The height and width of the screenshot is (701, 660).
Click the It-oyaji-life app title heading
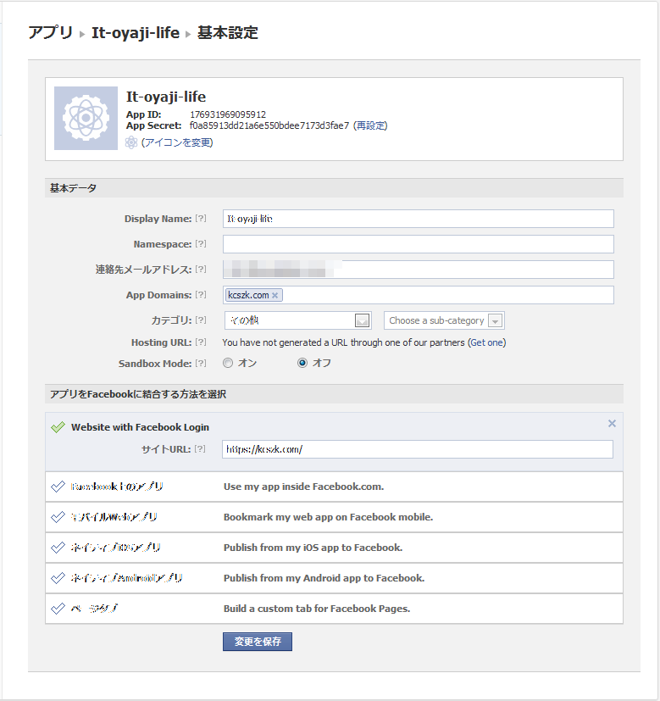166,97
